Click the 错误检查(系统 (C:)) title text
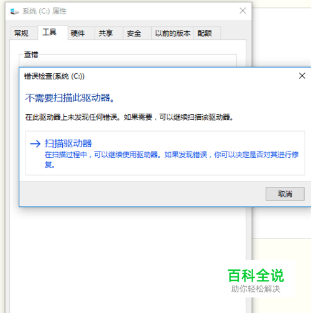This screenshot has width=311, height=313. coord(54,76)
